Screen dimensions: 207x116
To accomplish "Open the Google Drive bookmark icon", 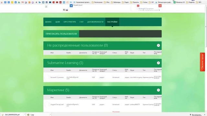I will 19,2.
